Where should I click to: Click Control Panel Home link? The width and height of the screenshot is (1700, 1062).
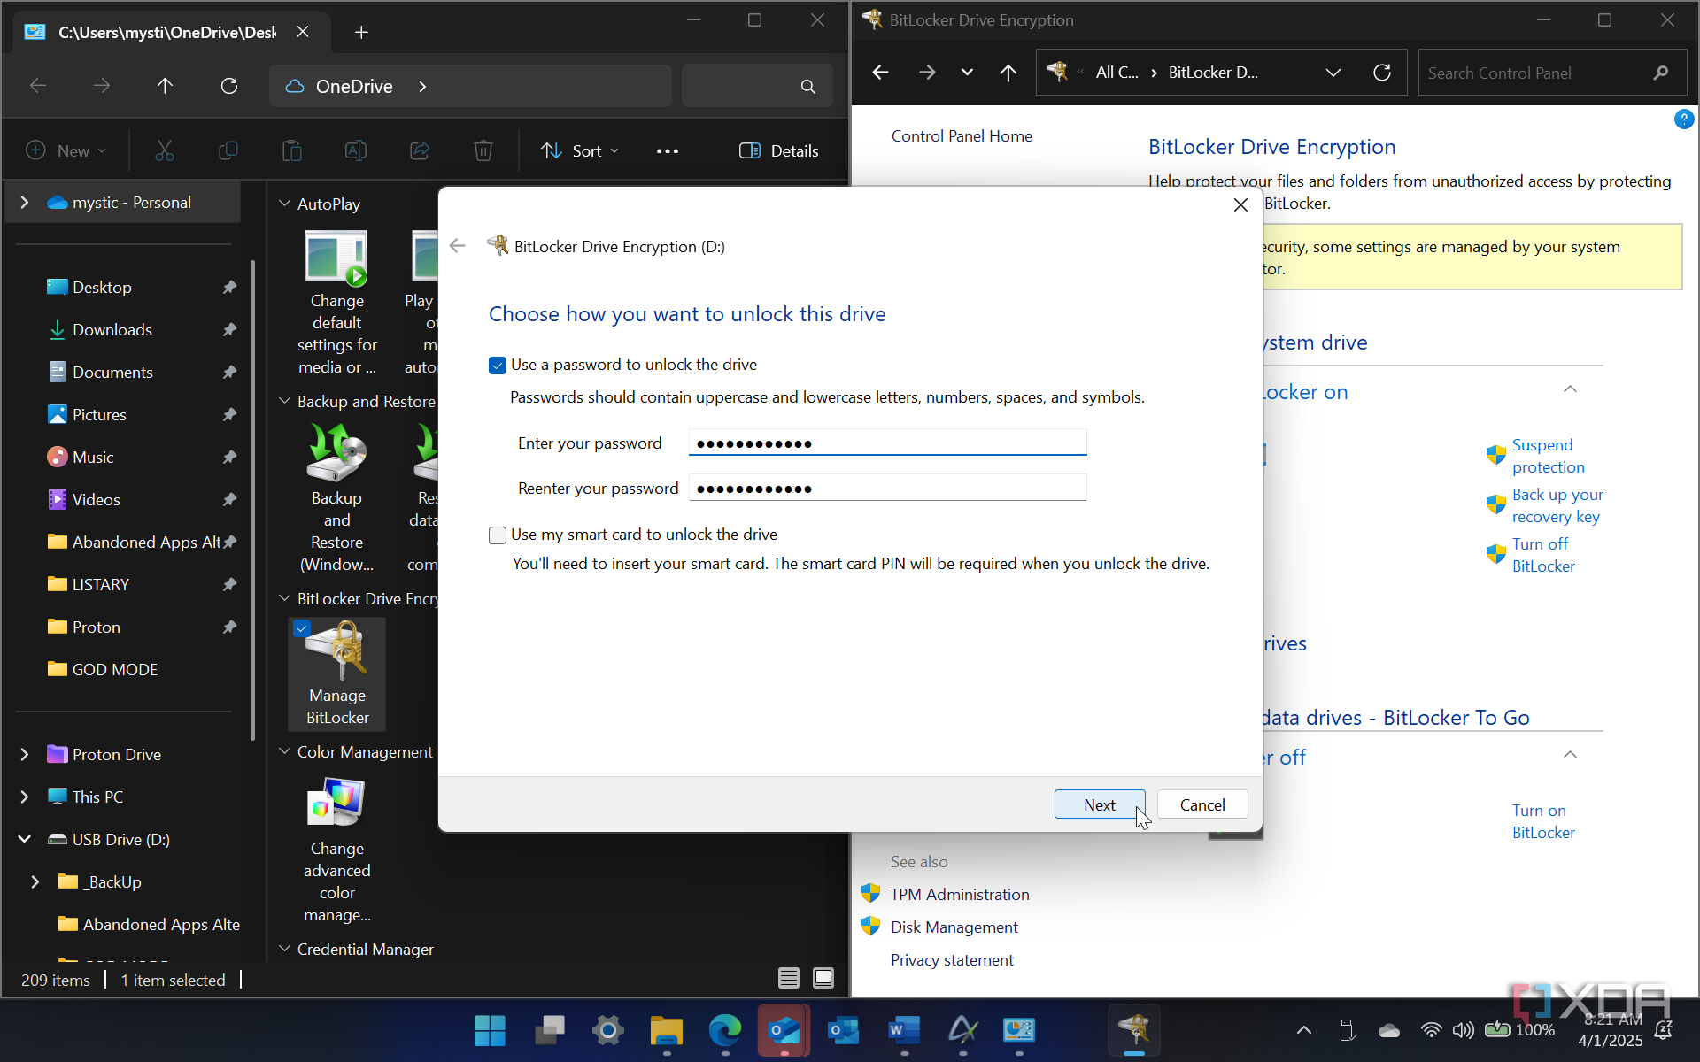tap(962, 136)
